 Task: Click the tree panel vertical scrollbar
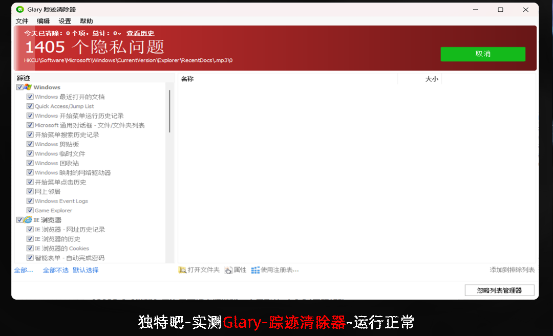coord(169,111)
